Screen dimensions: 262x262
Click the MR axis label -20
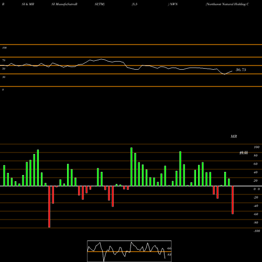[256, 198]
